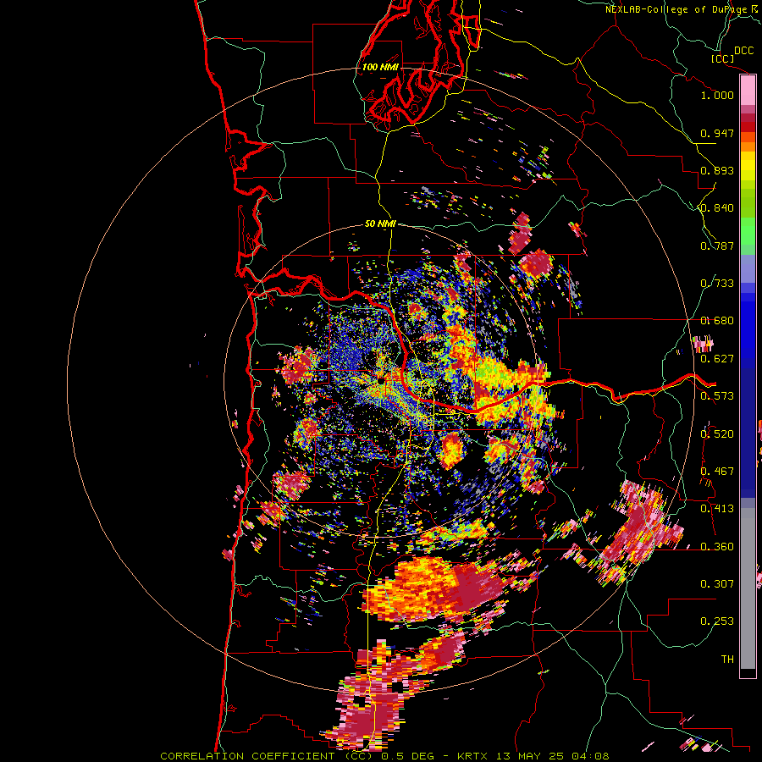Click the 50 NMI range ring label
The height and width of the screenshot is (762, 762).
tap(380, 224)
